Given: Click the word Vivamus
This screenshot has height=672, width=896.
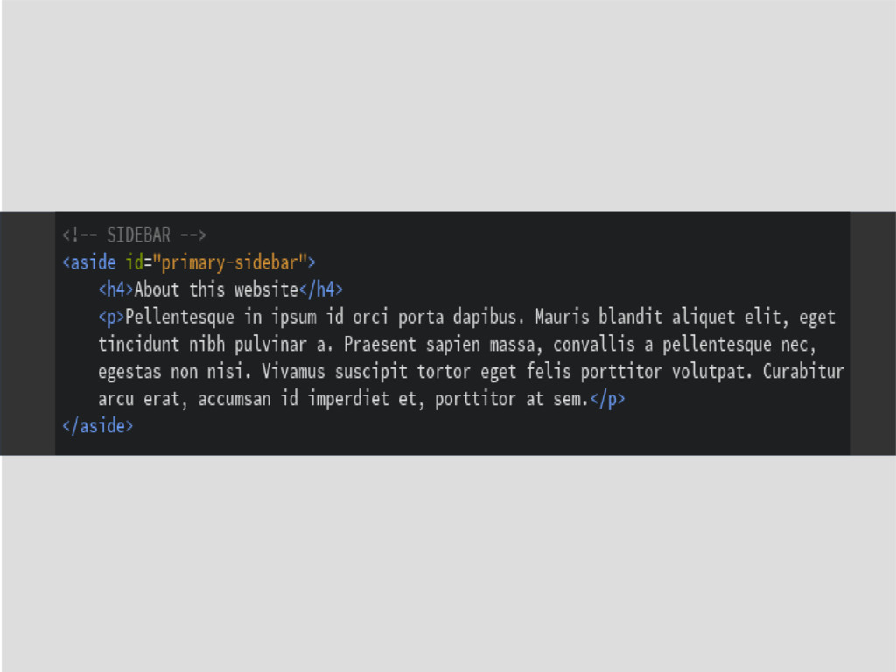Looking at the screenshot, I should click(x=293, y=372).
